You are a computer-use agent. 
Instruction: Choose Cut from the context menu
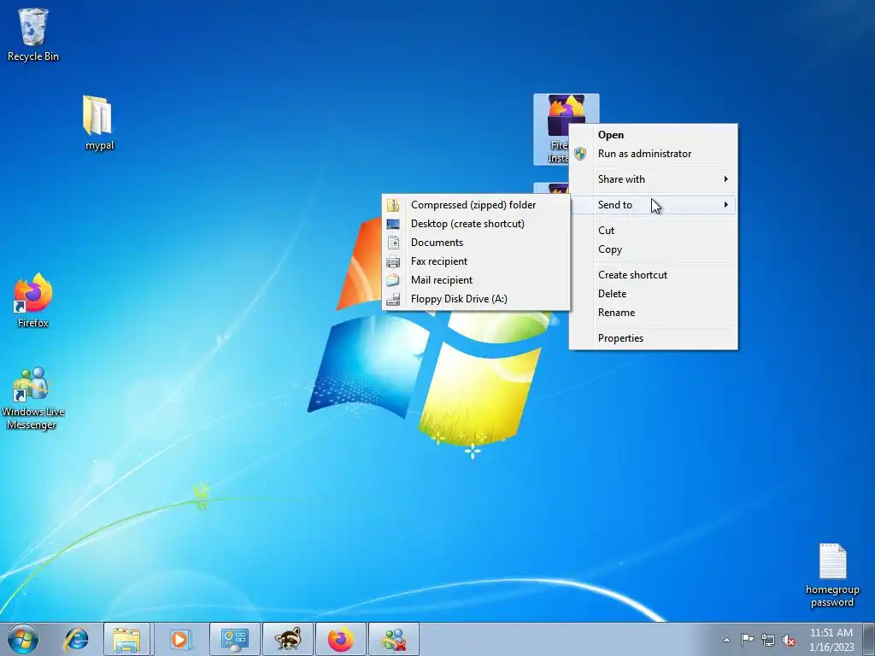click(654, 231)
